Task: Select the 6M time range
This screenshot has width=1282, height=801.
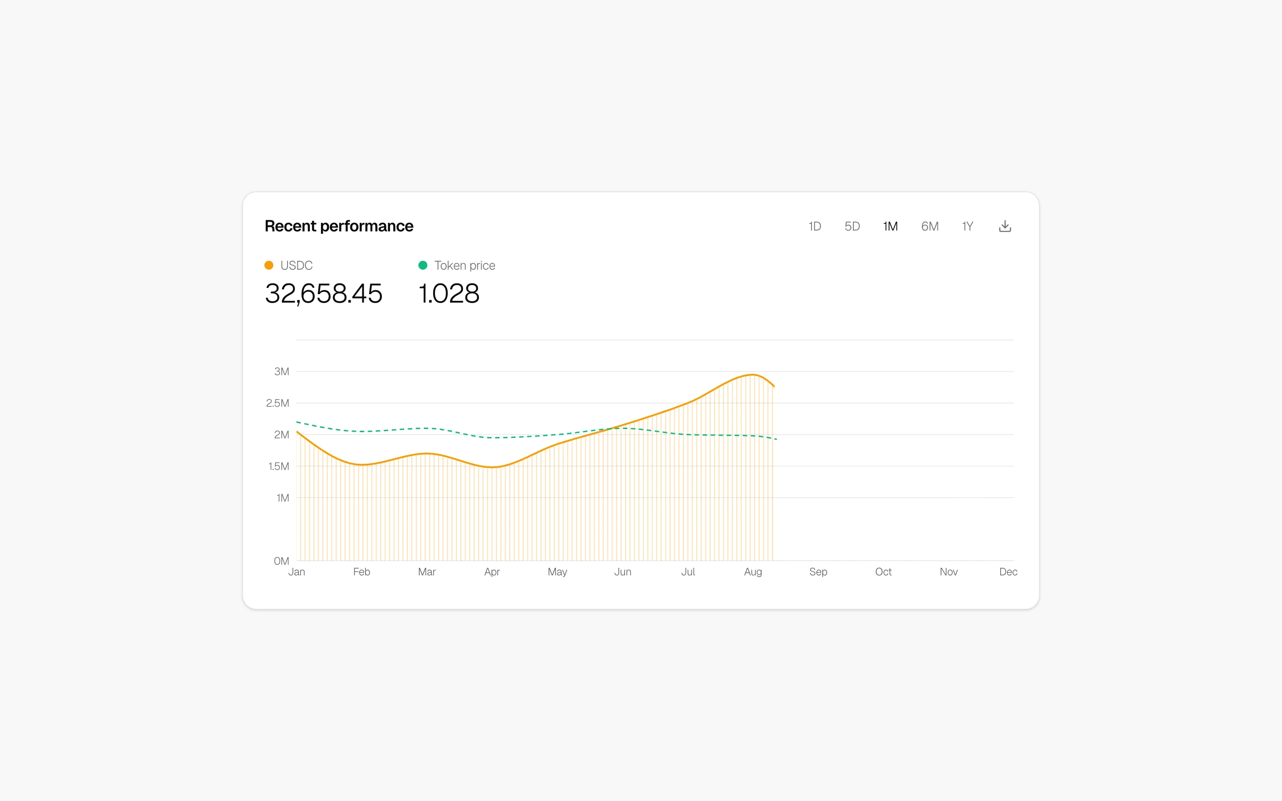Action: click(x=930, y=226)
